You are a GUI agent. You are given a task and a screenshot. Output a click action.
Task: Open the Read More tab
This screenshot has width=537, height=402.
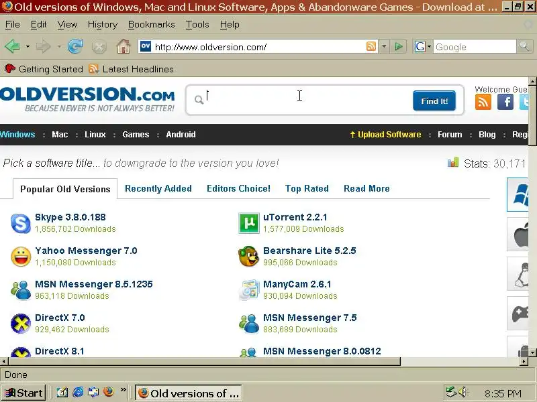[367, 188]
